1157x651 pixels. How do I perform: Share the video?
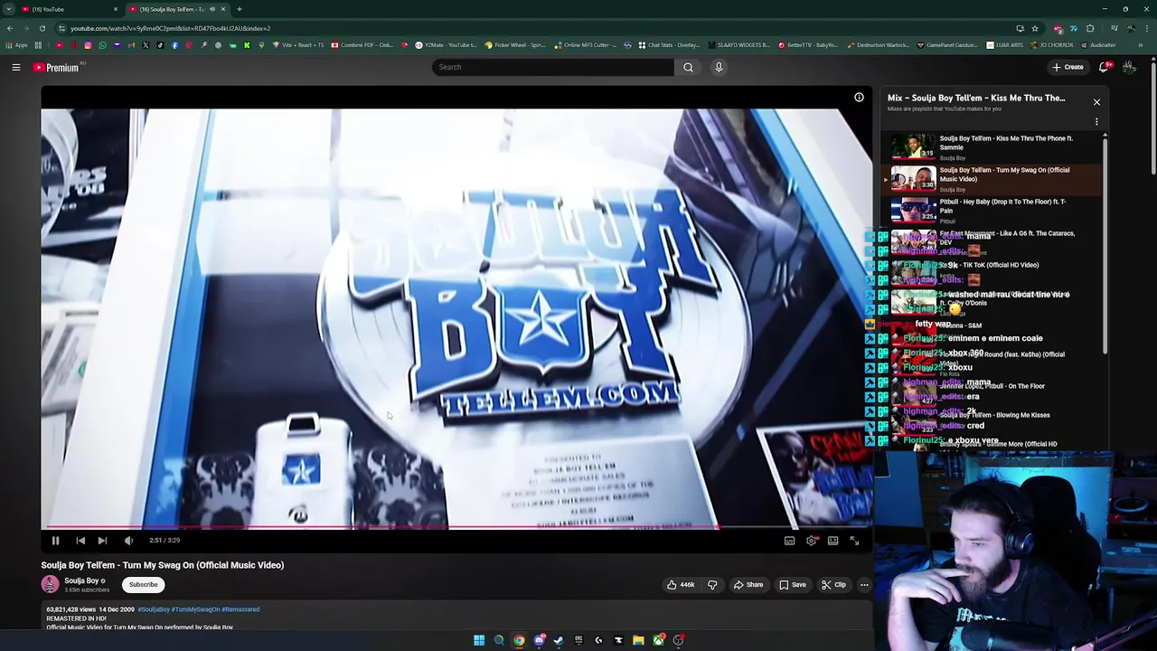[x=748, y=585]
